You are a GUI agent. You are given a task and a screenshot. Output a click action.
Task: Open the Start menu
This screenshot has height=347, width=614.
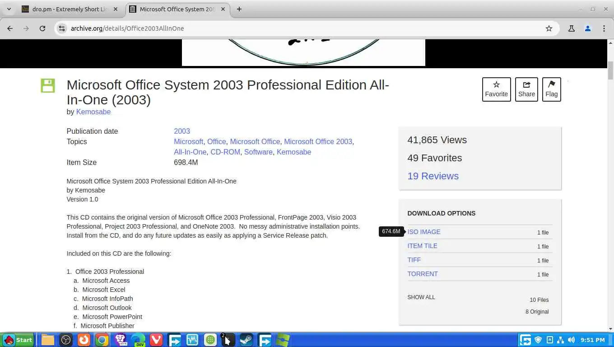click(x=18, y=340)
